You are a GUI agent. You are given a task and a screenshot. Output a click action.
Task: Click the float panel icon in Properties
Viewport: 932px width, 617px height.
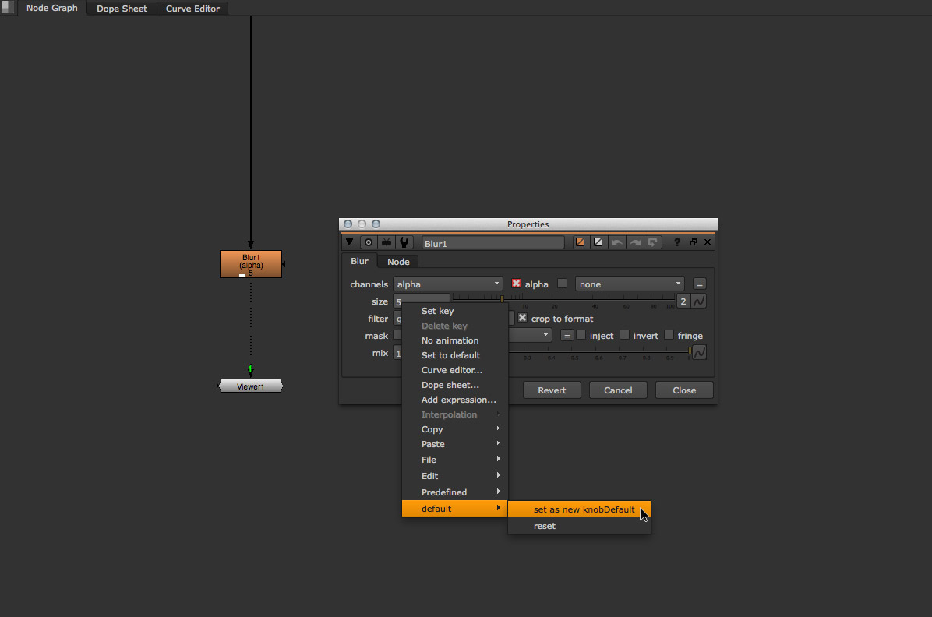(x=693, y=242)
